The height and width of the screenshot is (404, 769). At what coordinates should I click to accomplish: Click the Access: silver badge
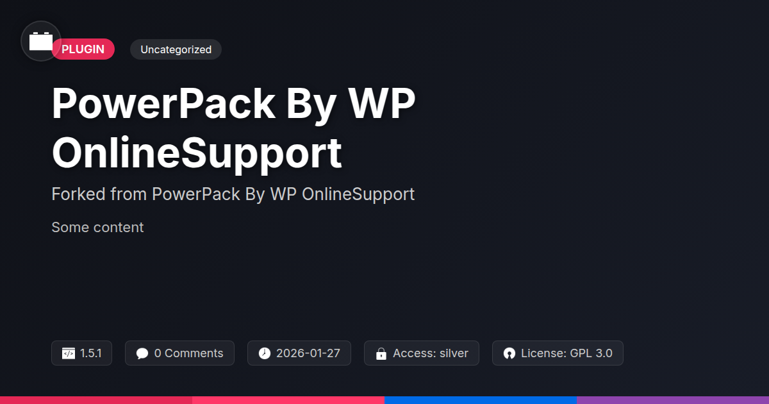coord(422,353)
